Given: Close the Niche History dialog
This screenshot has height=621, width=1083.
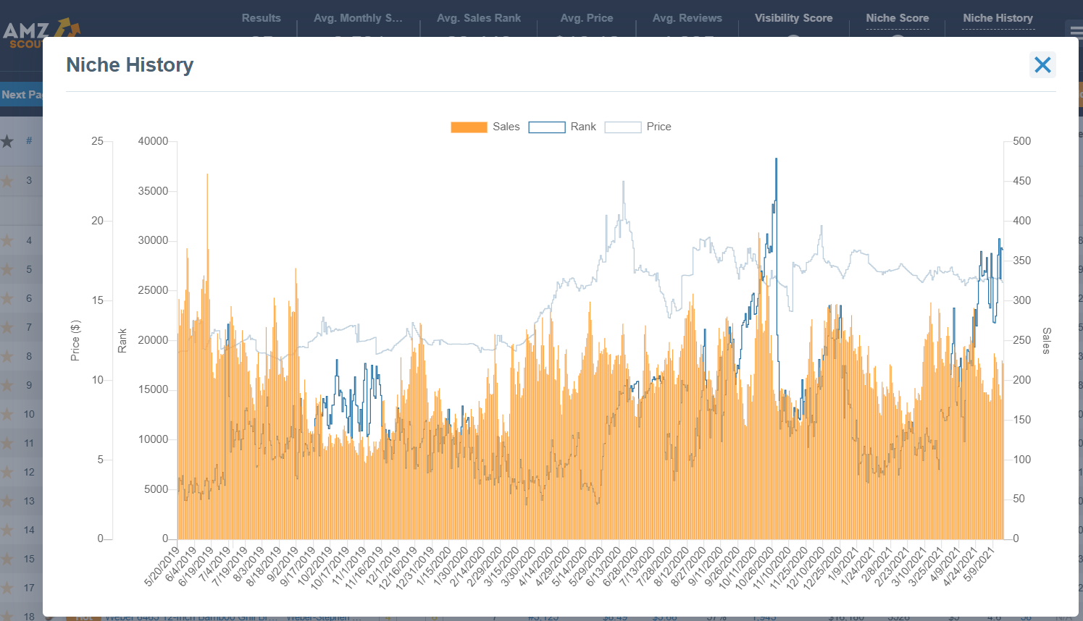Looking at the screenshot, I should pyautogui.click(x=1042, y=65).
